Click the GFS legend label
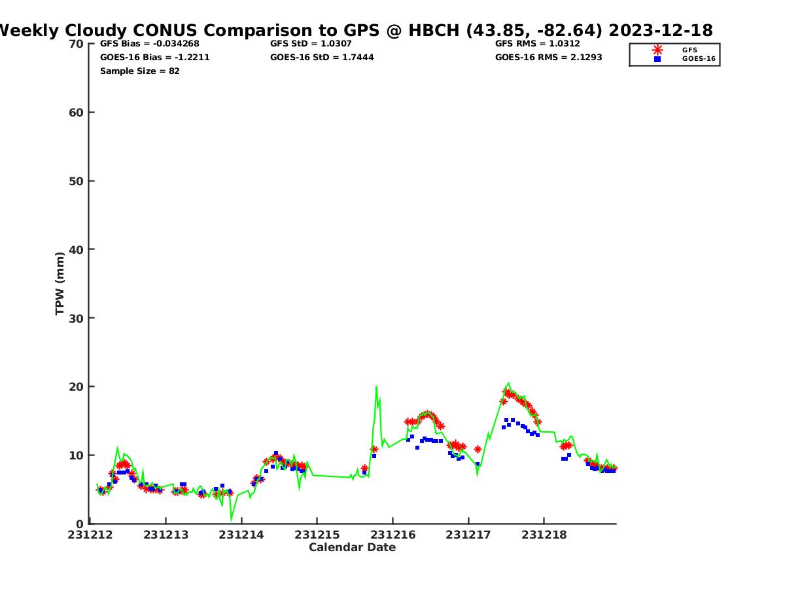Screen dimensions: 785x589 [689, 50]
